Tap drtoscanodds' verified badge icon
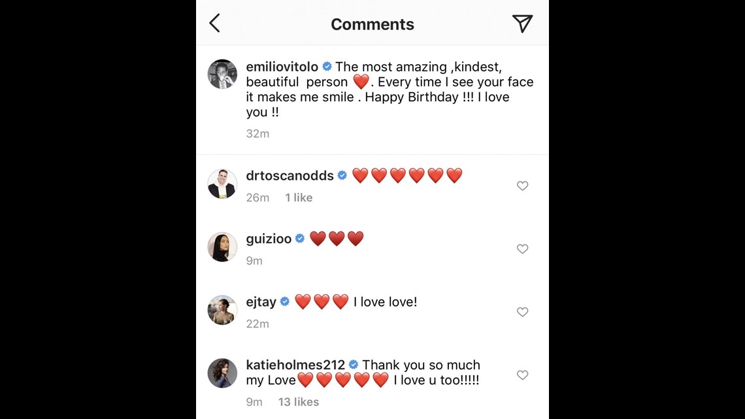The width and height of the screenshot is (745, 419). coord(342,175)
